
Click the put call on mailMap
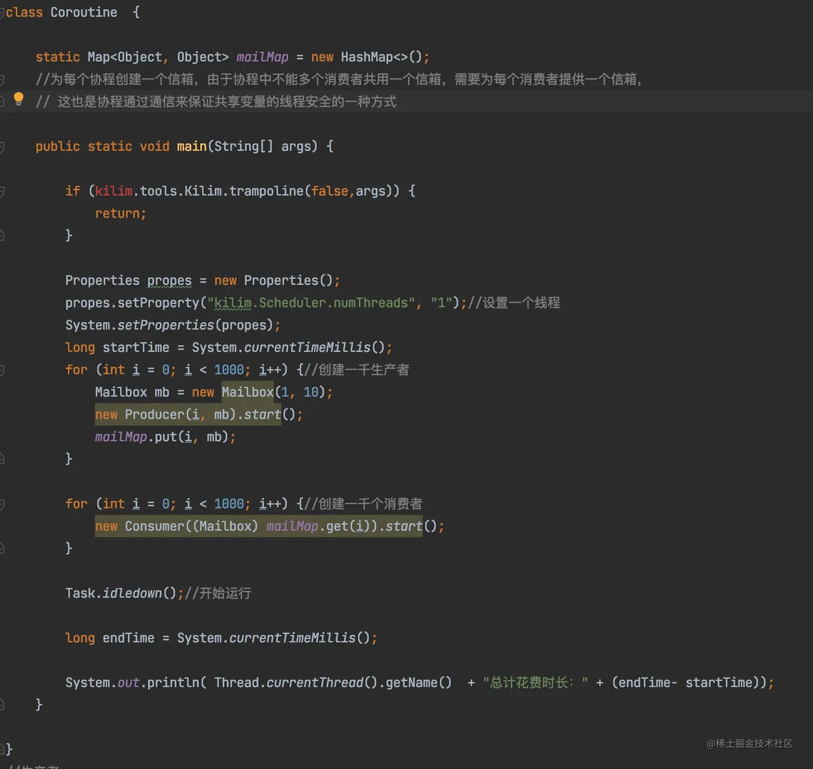click(166, 437)
